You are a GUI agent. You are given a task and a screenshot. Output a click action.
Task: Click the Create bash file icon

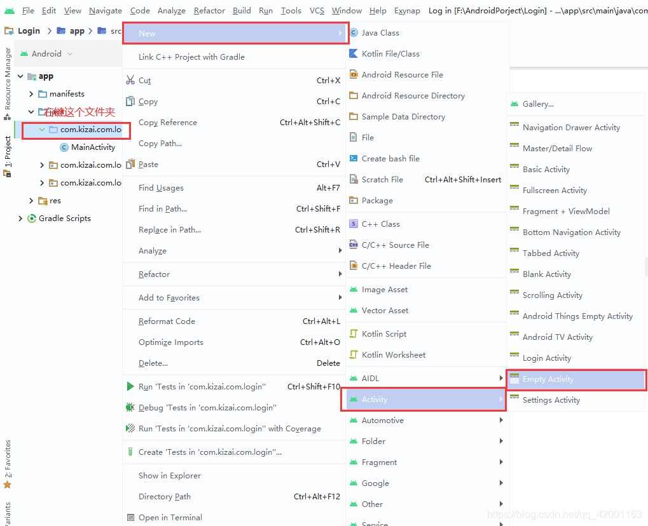click(x=354, y=158)
